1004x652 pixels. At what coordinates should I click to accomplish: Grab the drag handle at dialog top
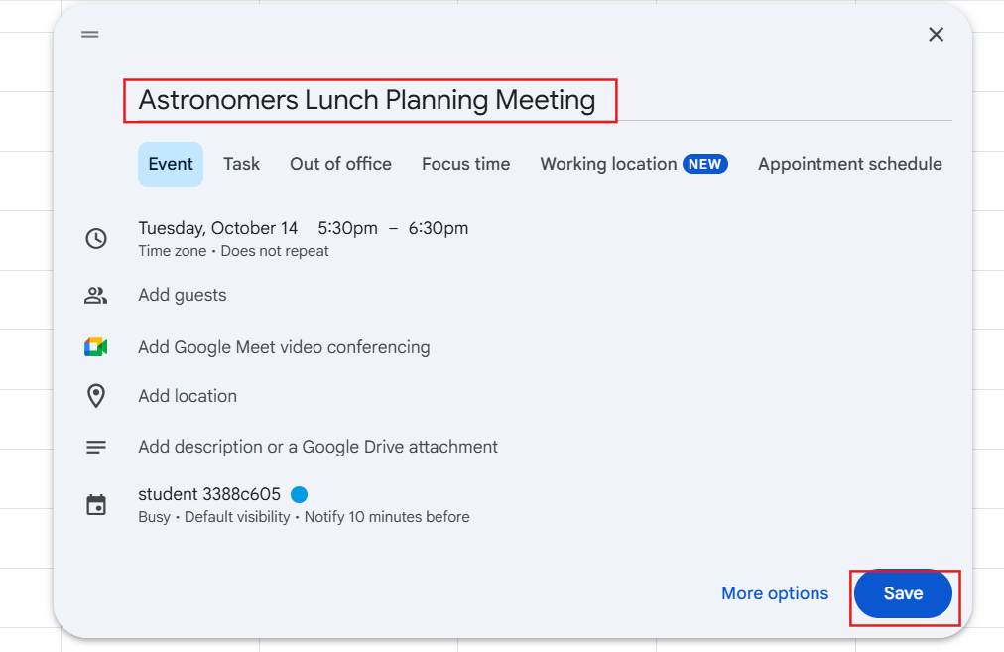click(90, 34)
